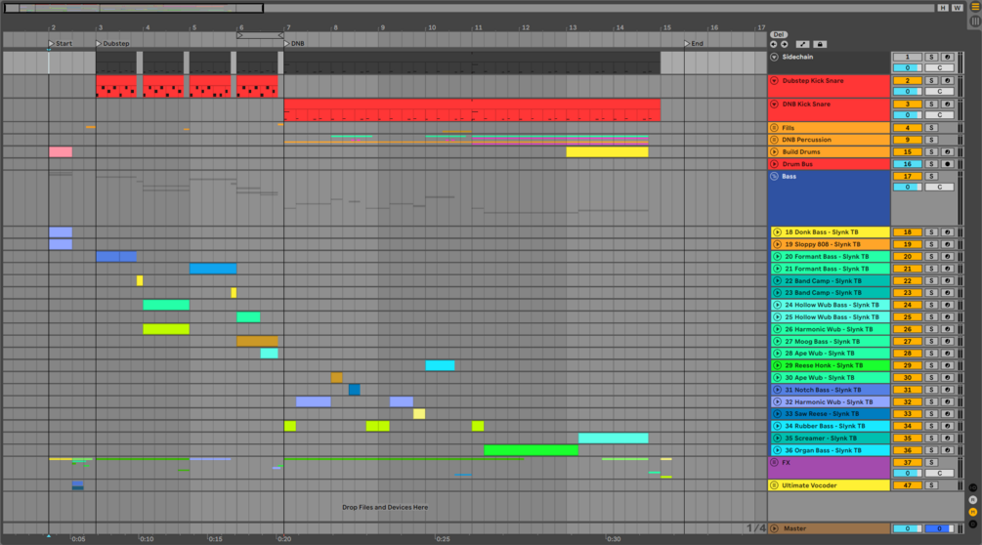Toggle DNB Percussion activator 9
This screenshot has width=982, height=545.
click(907, 140)
